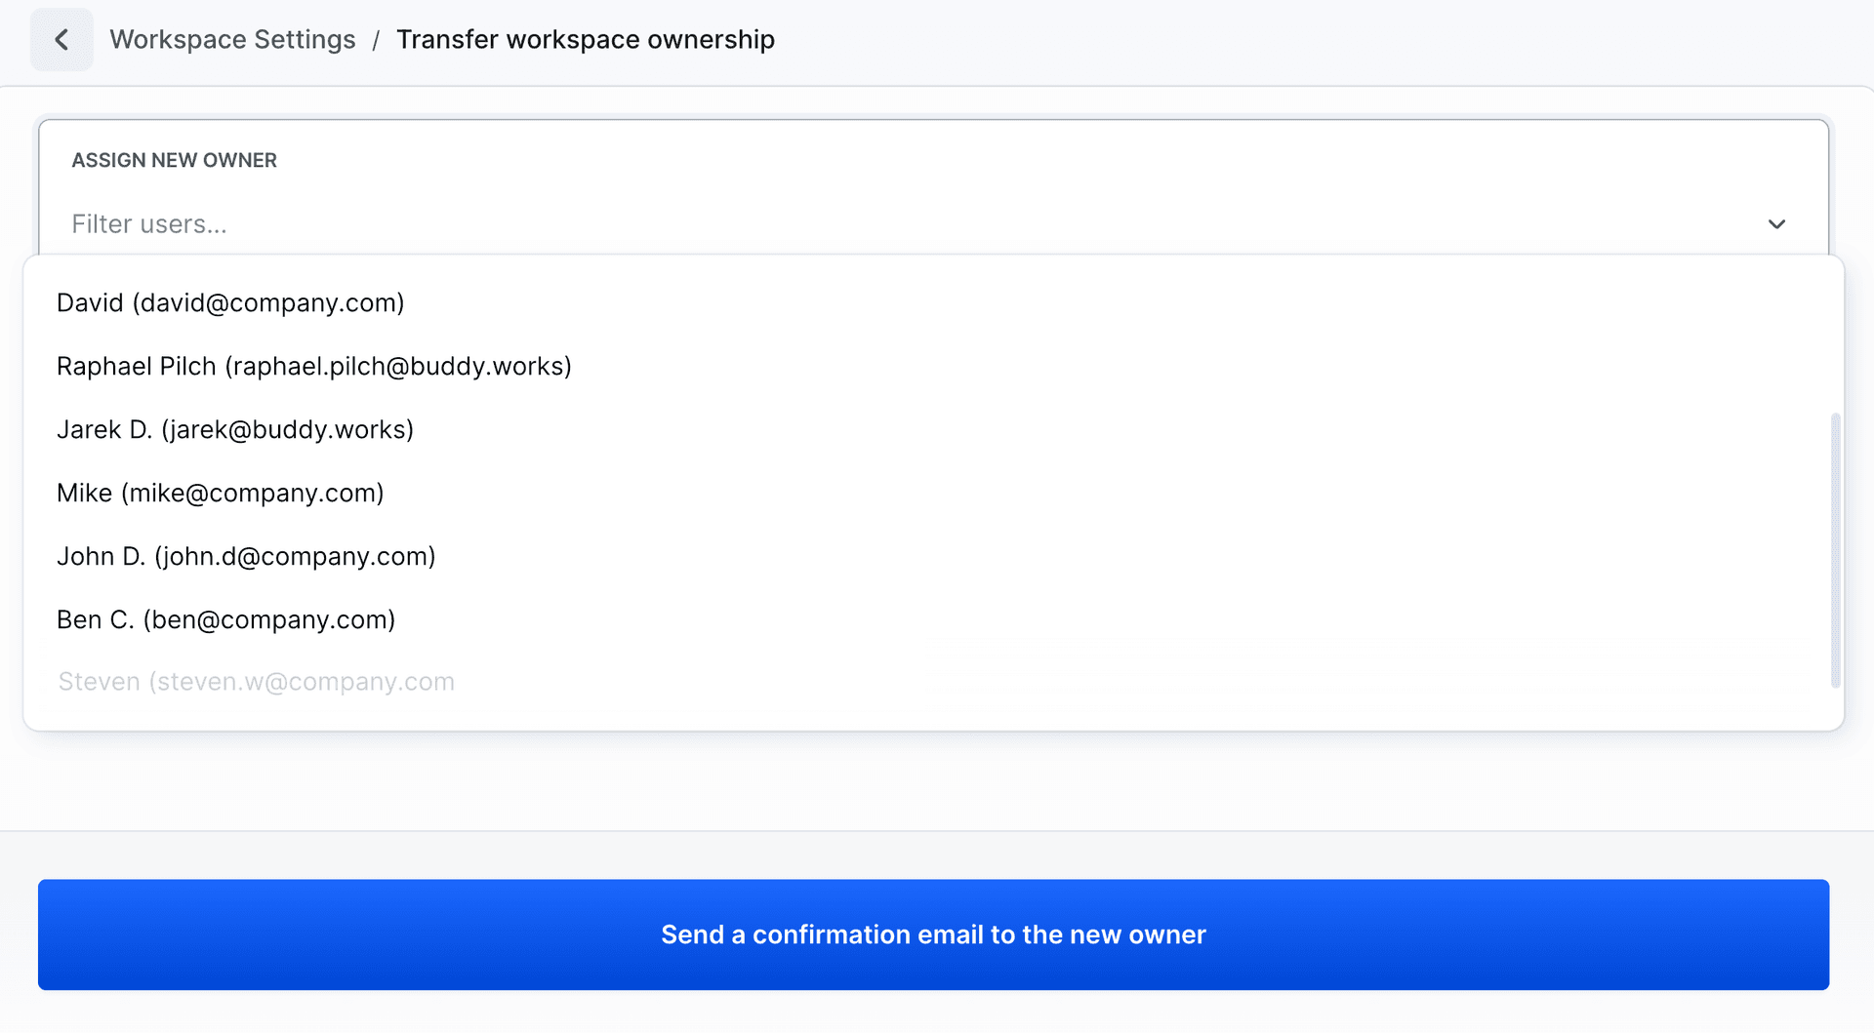This screenshot has height=1033, width=1874.
Task: Select David from the user list
Action: [230, 302]
